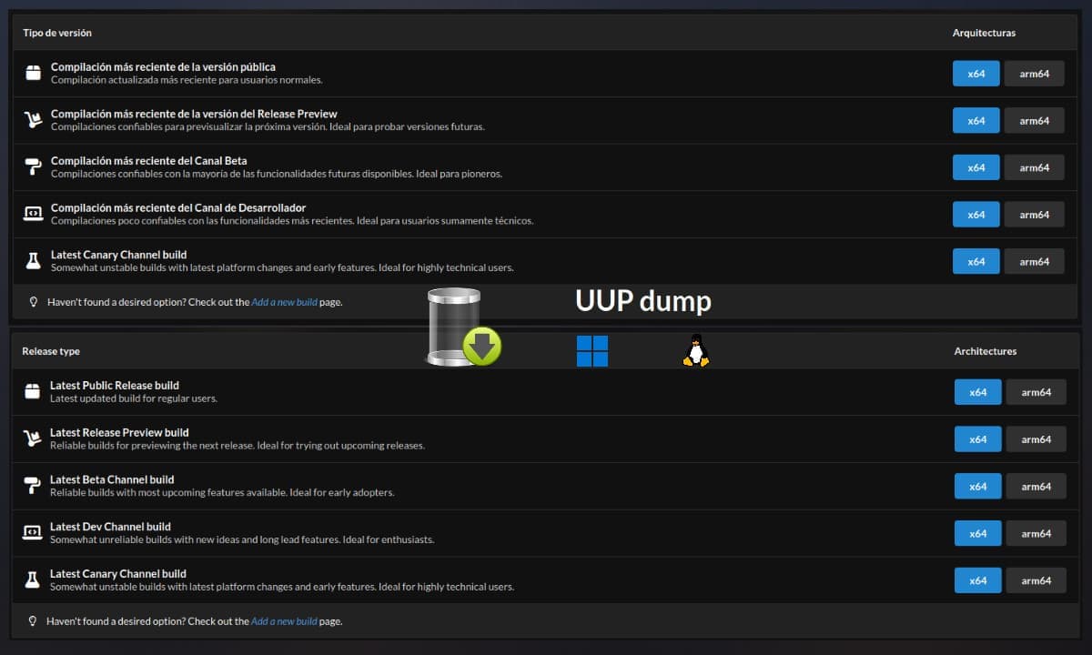The width and height of the screenshot is (1092, 655).
Task: Select x64 for Compilación más reciente versión pública
Action: (x=976, y=74)
